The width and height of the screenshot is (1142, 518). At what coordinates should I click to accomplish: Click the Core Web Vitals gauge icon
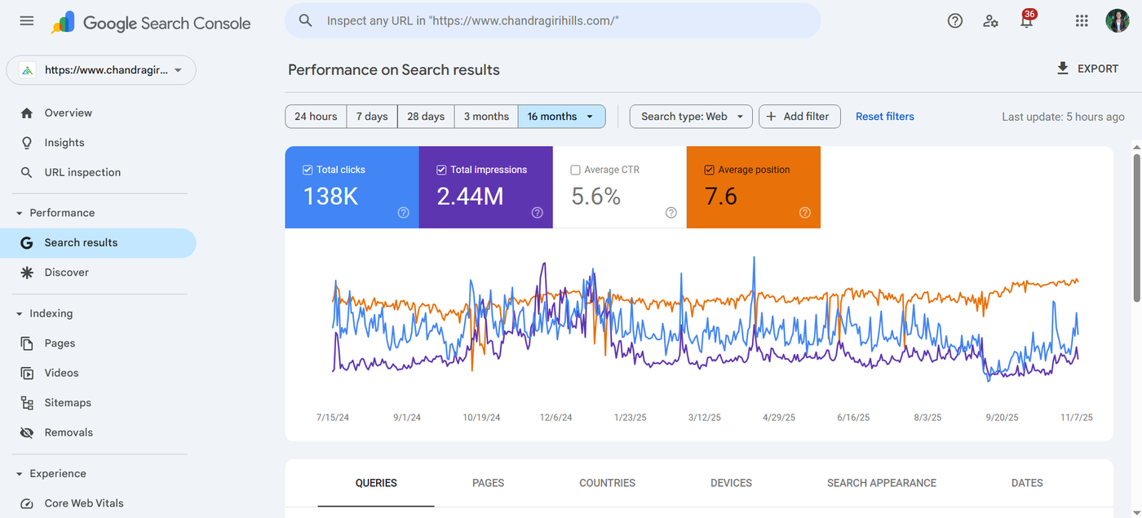[x=27, y=503]
